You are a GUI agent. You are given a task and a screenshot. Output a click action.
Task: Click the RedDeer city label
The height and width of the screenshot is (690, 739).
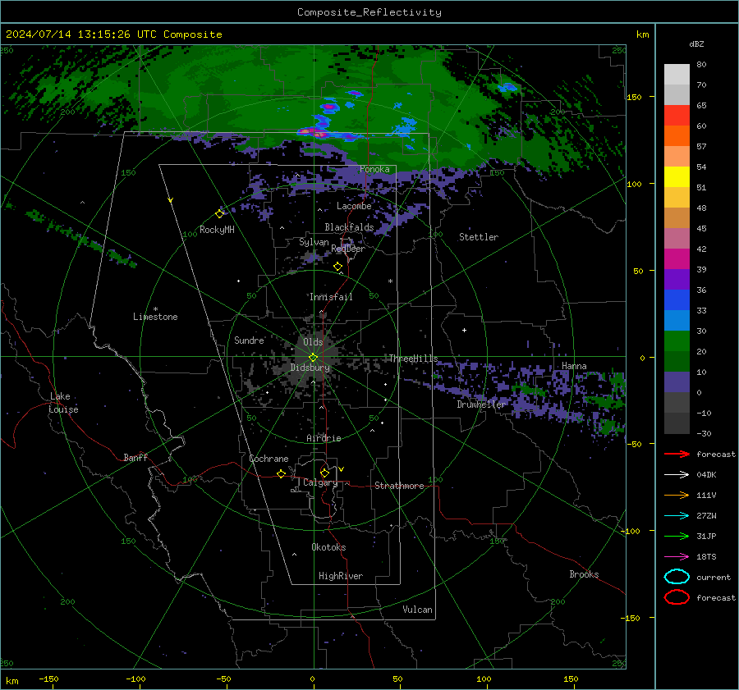coord(348,249)
